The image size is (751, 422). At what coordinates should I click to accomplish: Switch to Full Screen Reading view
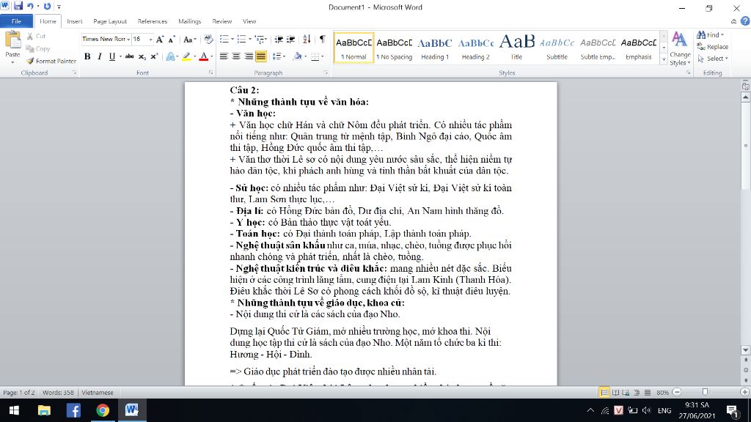pyautogui.click(x=615, y=393)
